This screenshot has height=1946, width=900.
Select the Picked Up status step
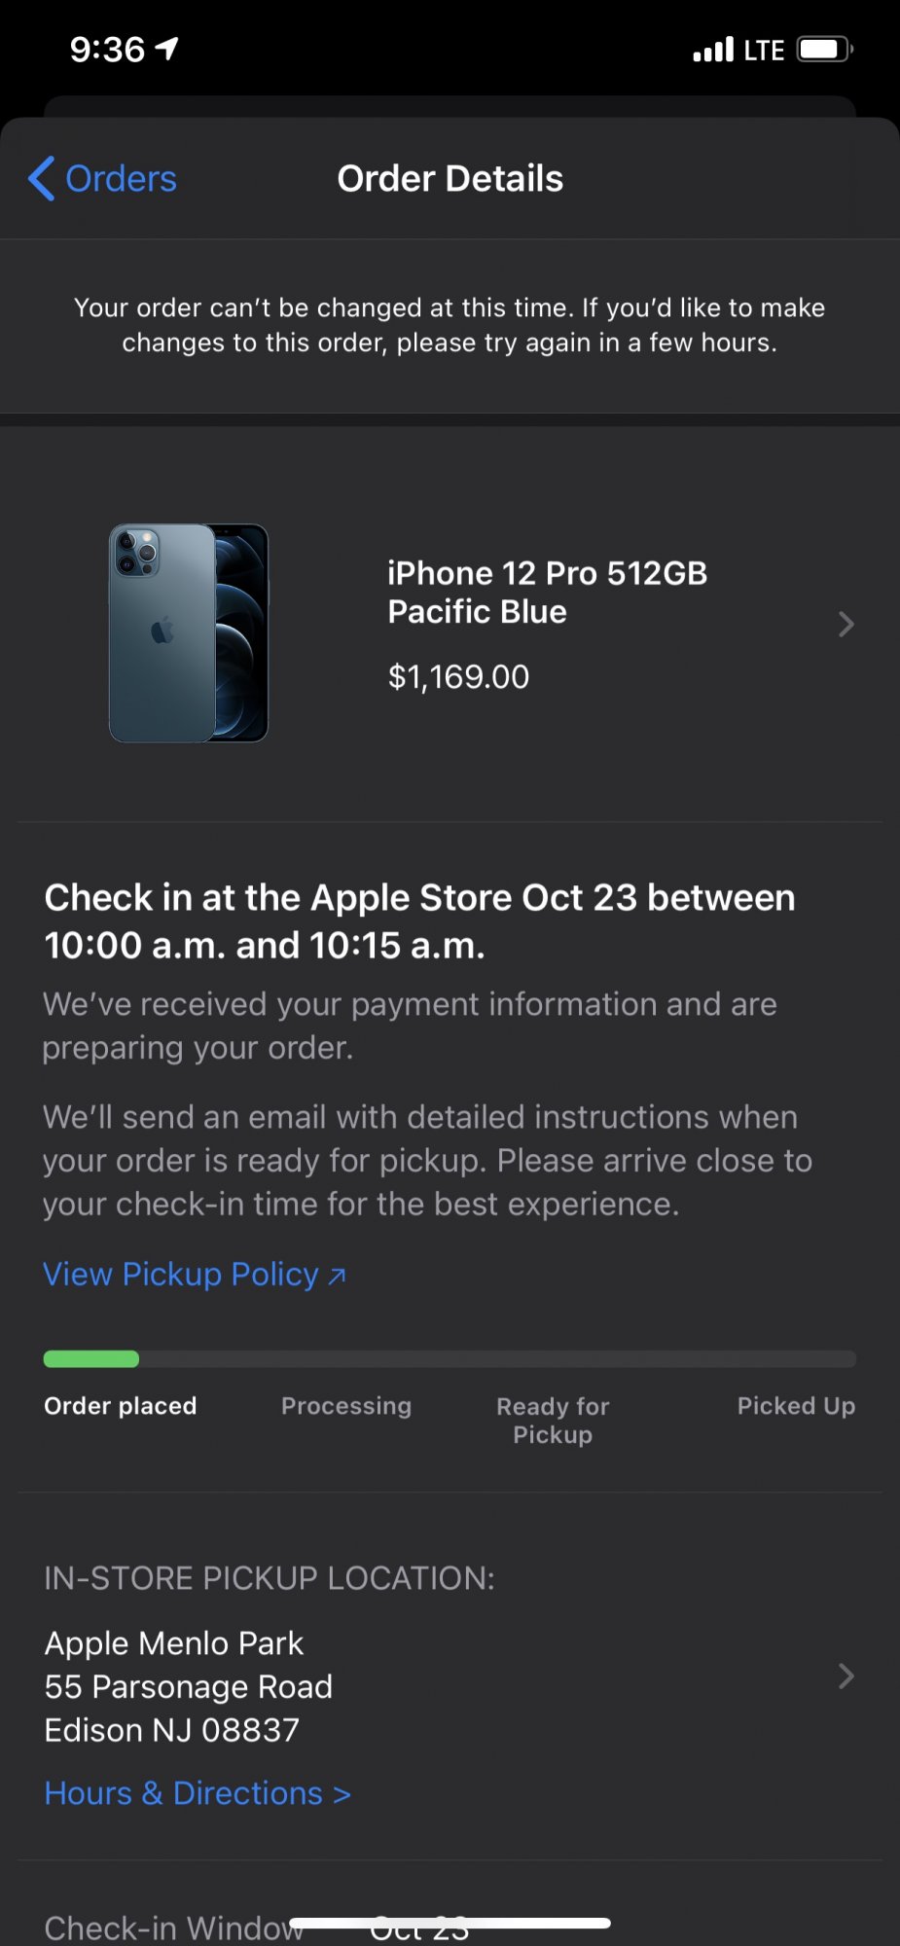pos(796,1406)
